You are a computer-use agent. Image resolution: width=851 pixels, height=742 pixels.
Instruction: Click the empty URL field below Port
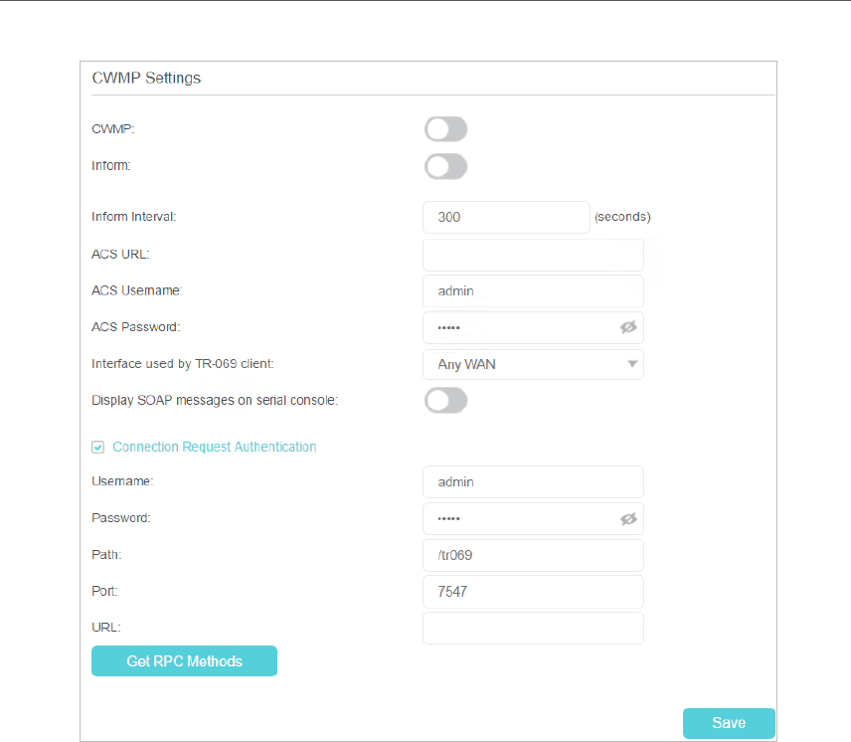[533, 628]
